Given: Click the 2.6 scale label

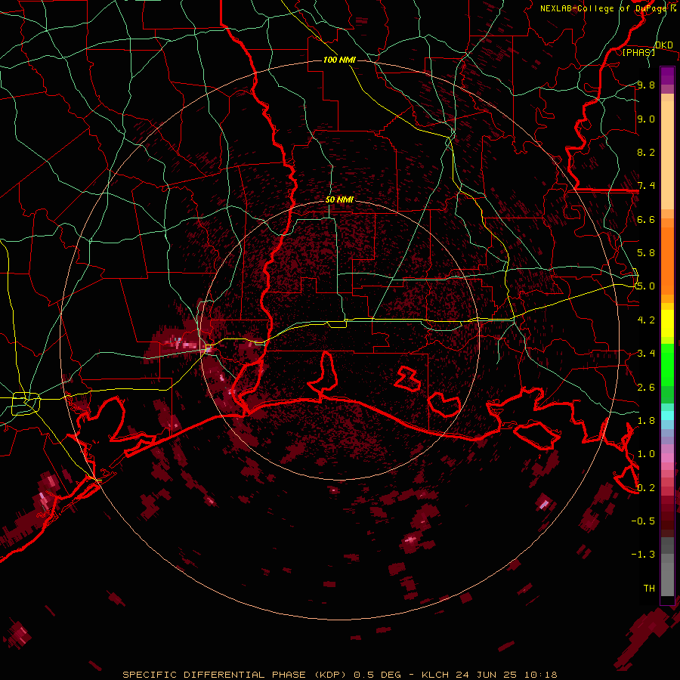Looking at the screenshot, I should 646,388.
